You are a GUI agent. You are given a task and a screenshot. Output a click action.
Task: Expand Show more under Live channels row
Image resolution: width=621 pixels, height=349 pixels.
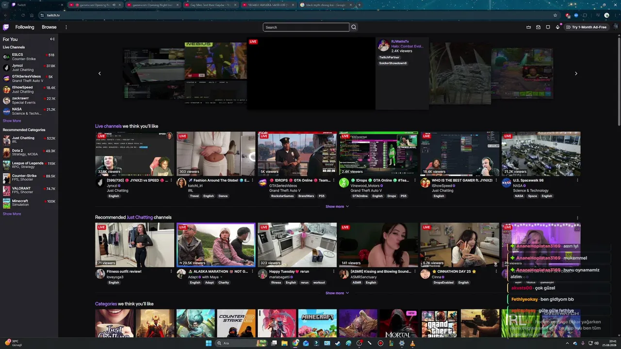point(337,206)
